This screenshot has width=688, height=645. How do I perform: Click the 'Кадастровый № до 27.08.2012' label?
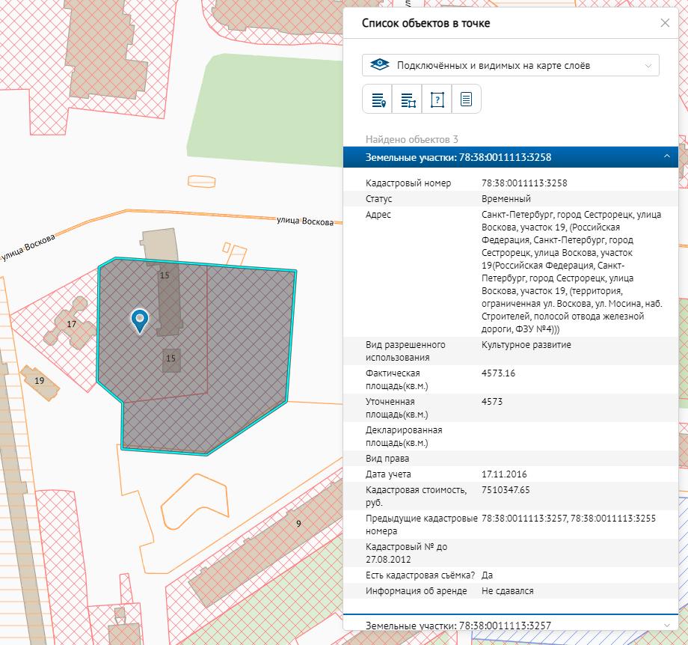406,553
